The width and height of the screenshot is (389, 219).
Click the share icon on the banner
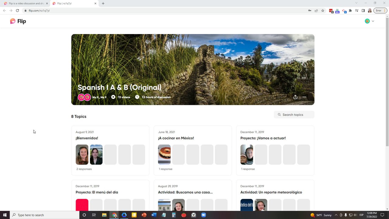coord(295,97)
